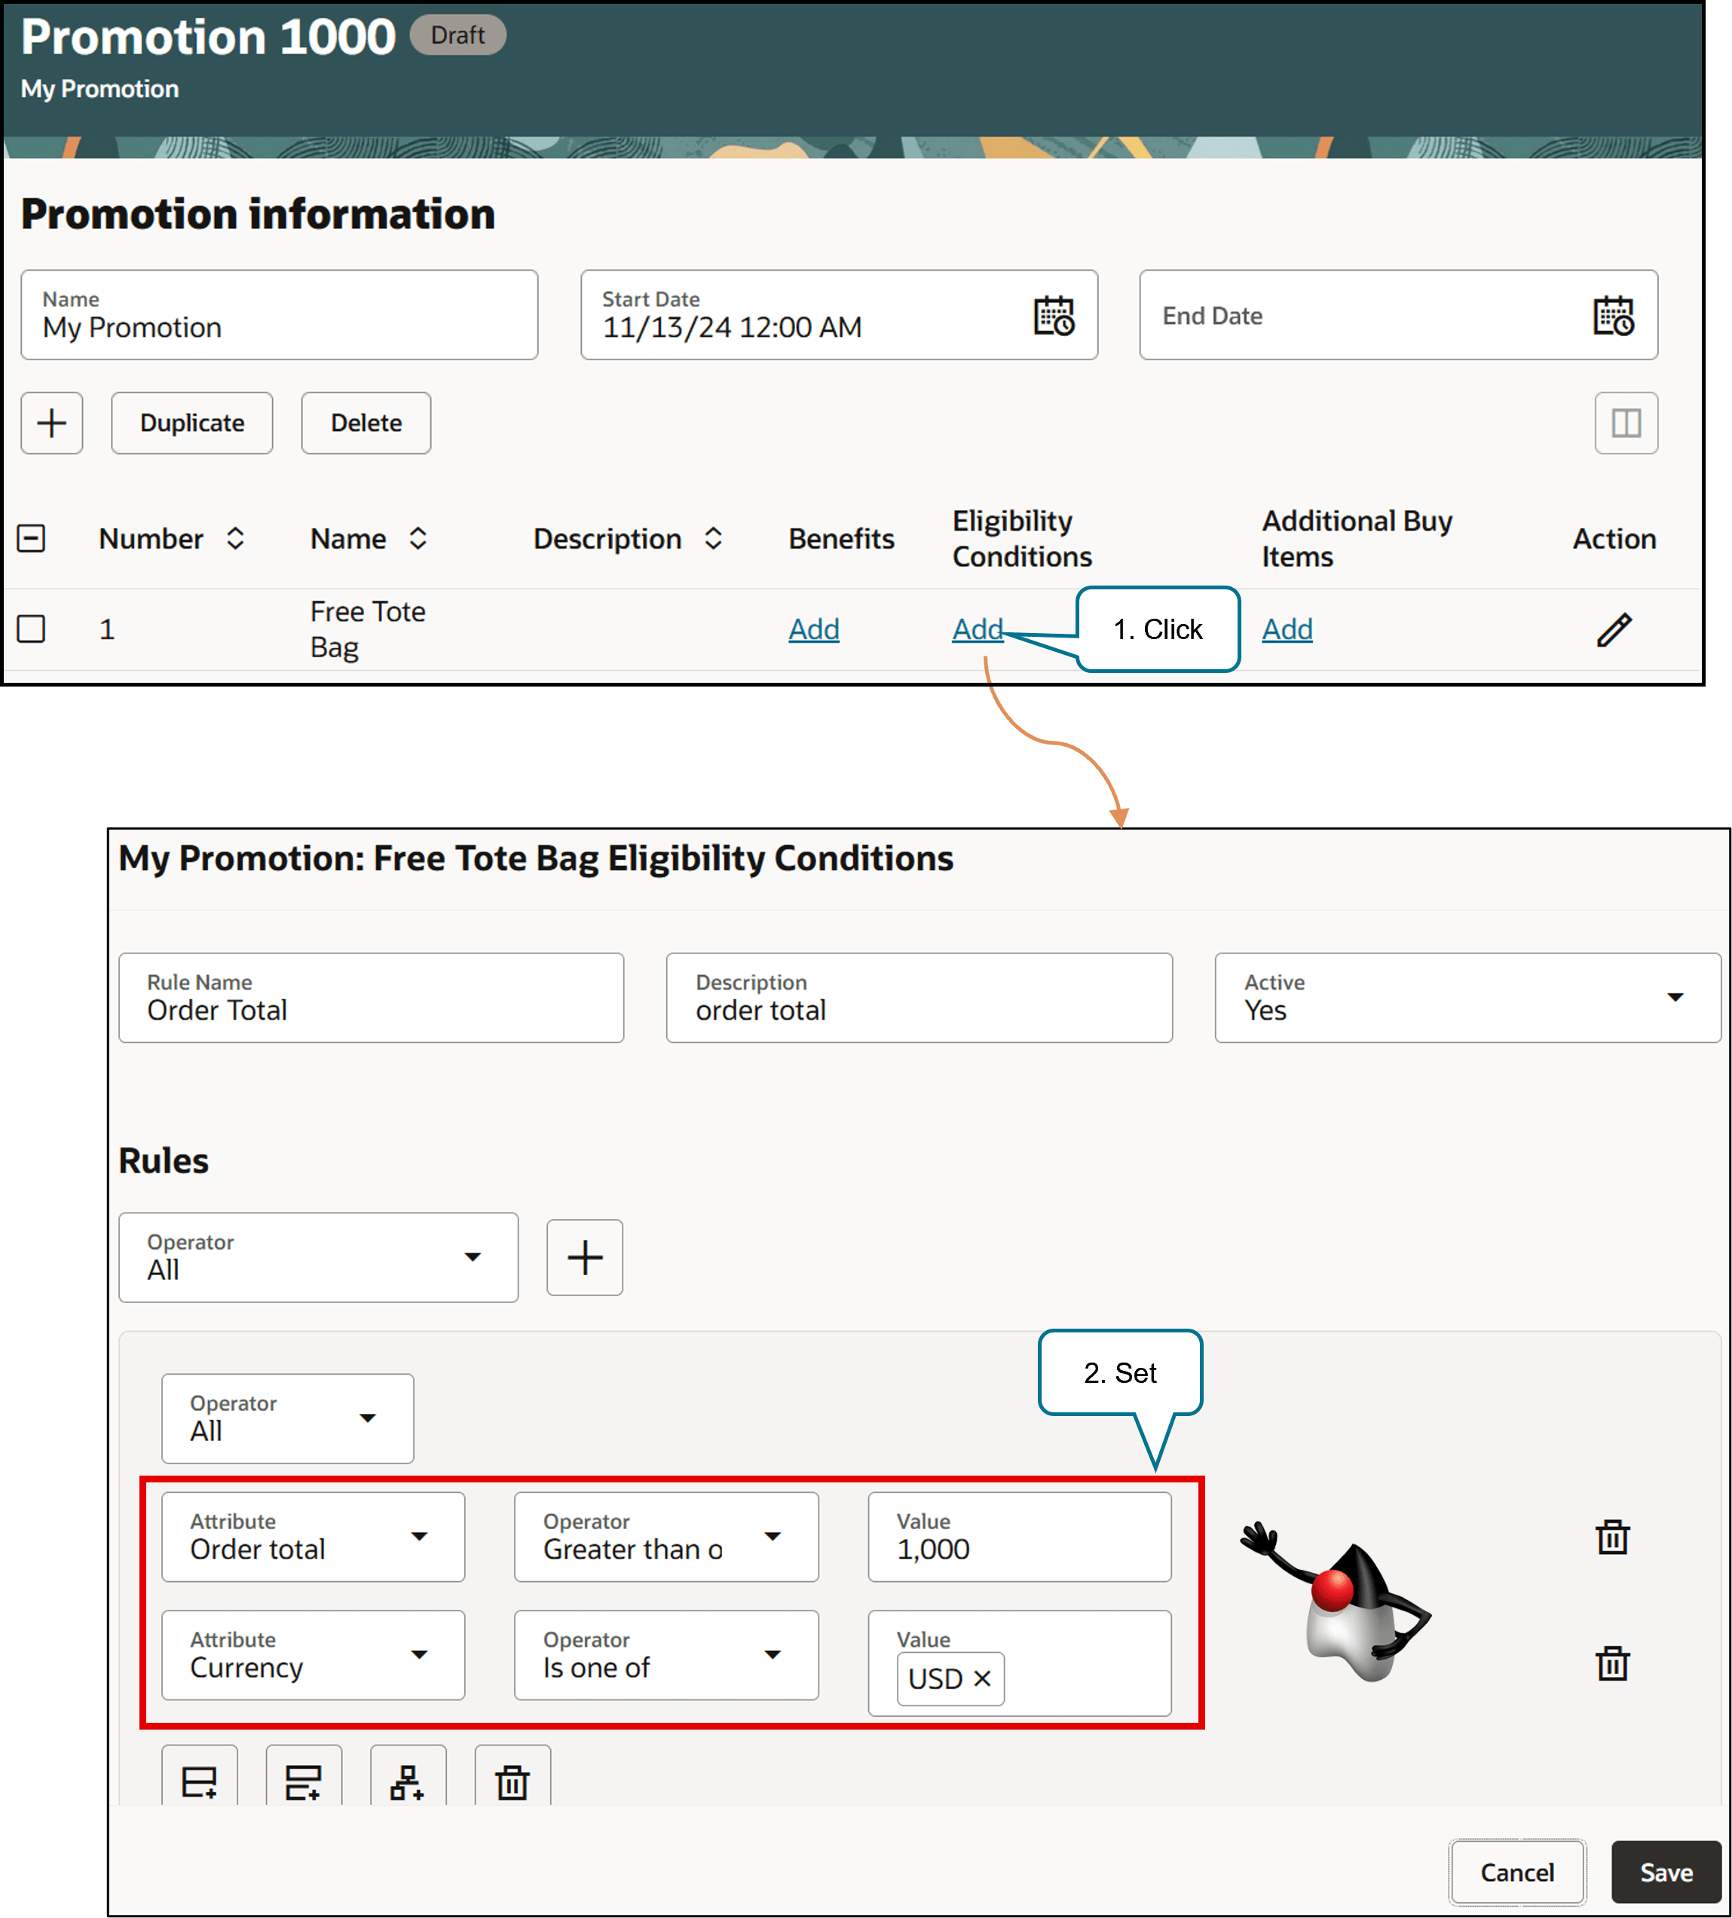The image size is (1732, 1918).
Task: Open End Date calendar picker
Action: point(1613,315)
